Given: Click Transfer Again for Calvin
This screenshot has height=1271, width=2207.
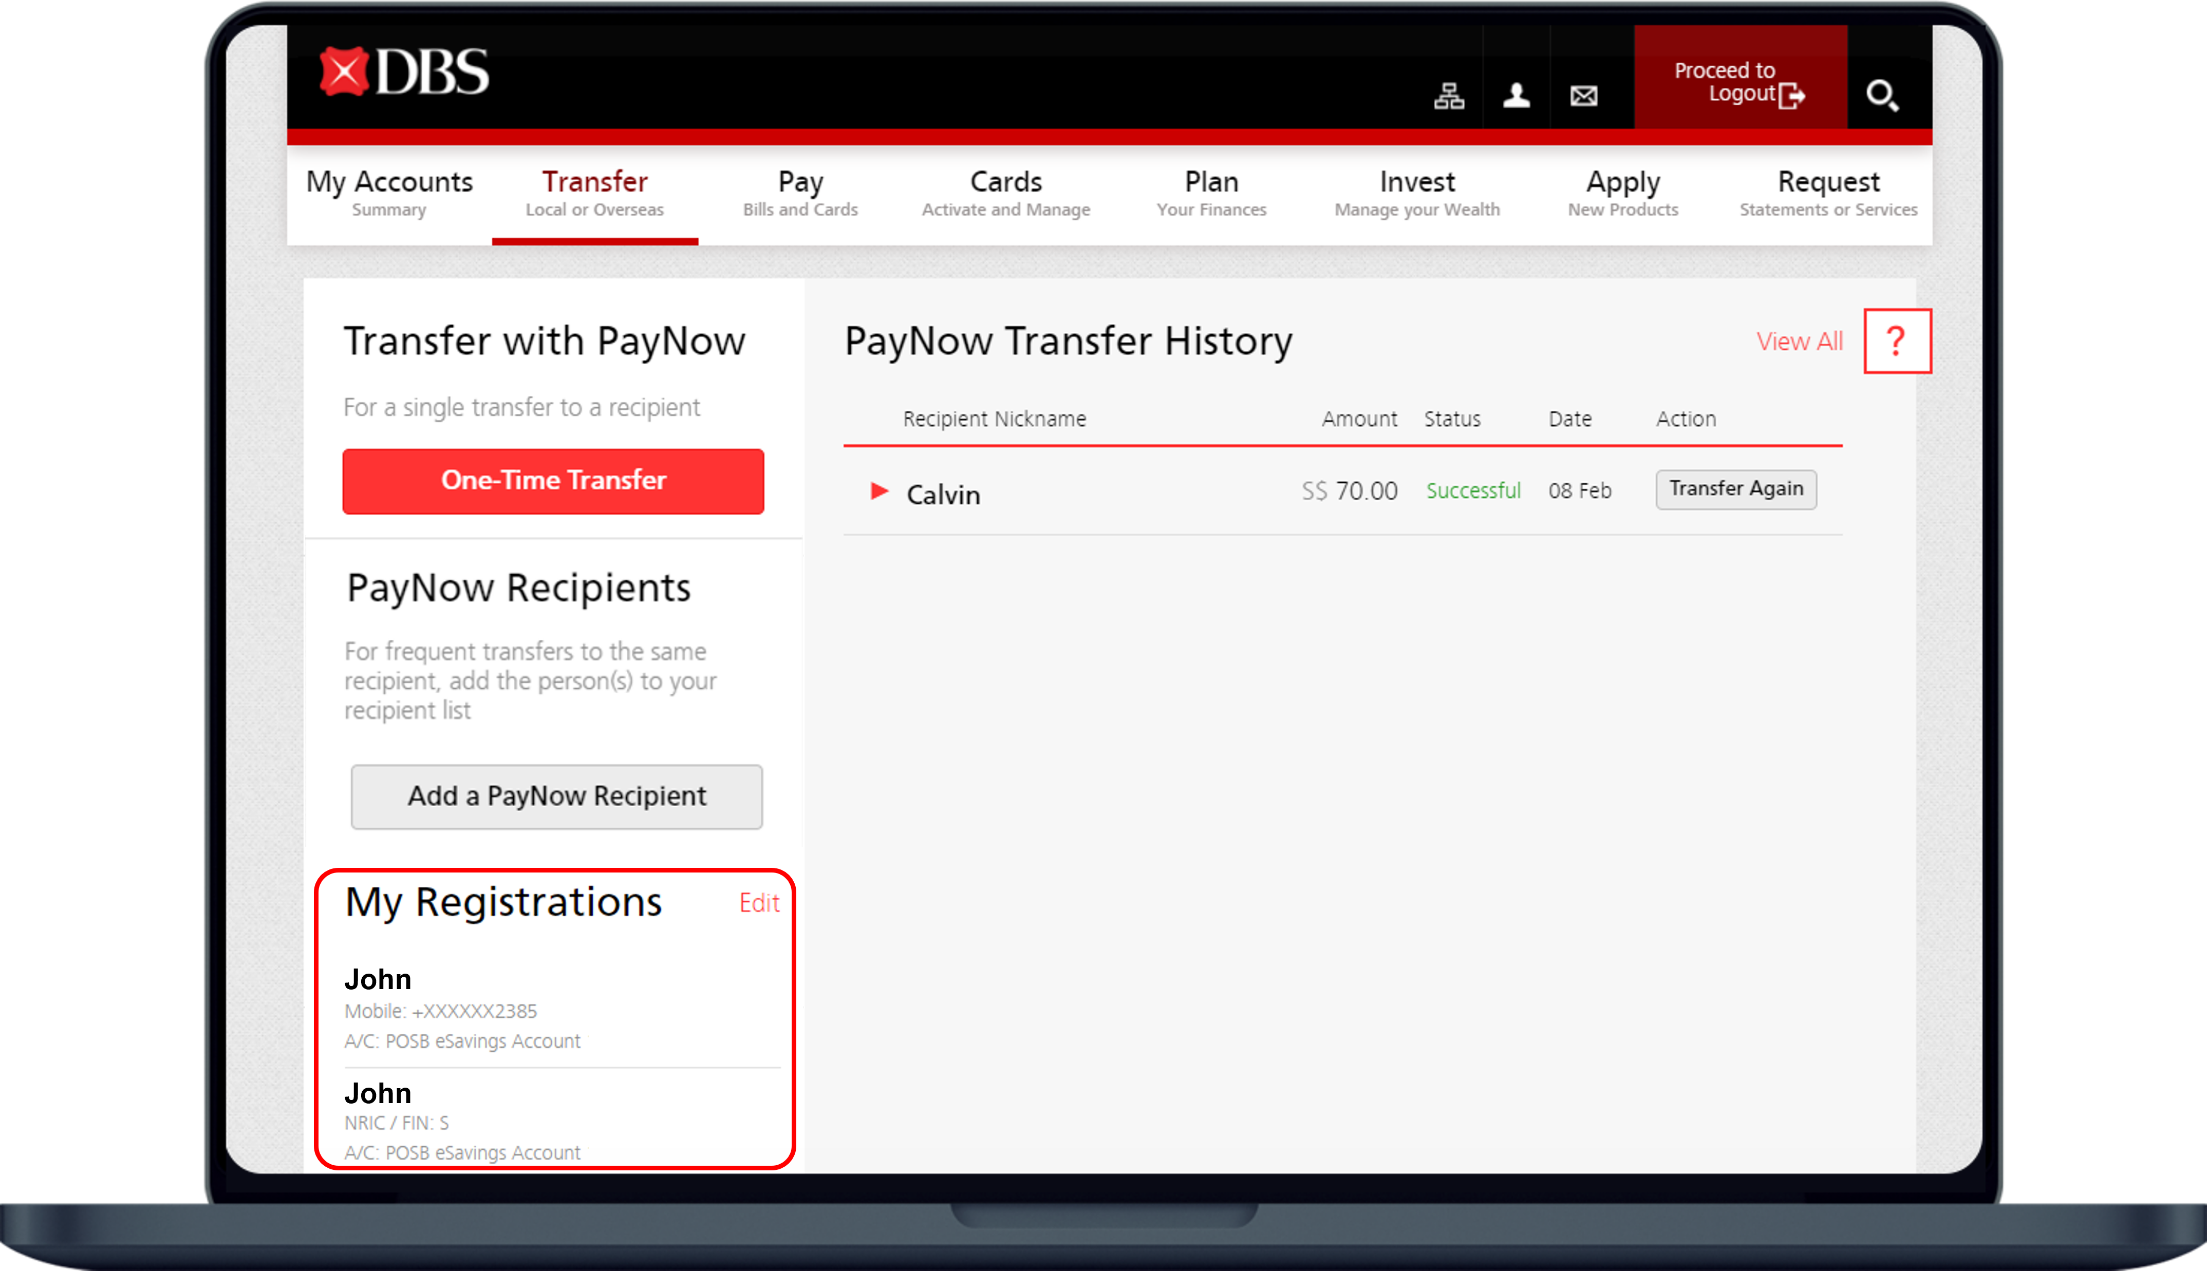Looking at the screenshot, I should pos(1735,489).
